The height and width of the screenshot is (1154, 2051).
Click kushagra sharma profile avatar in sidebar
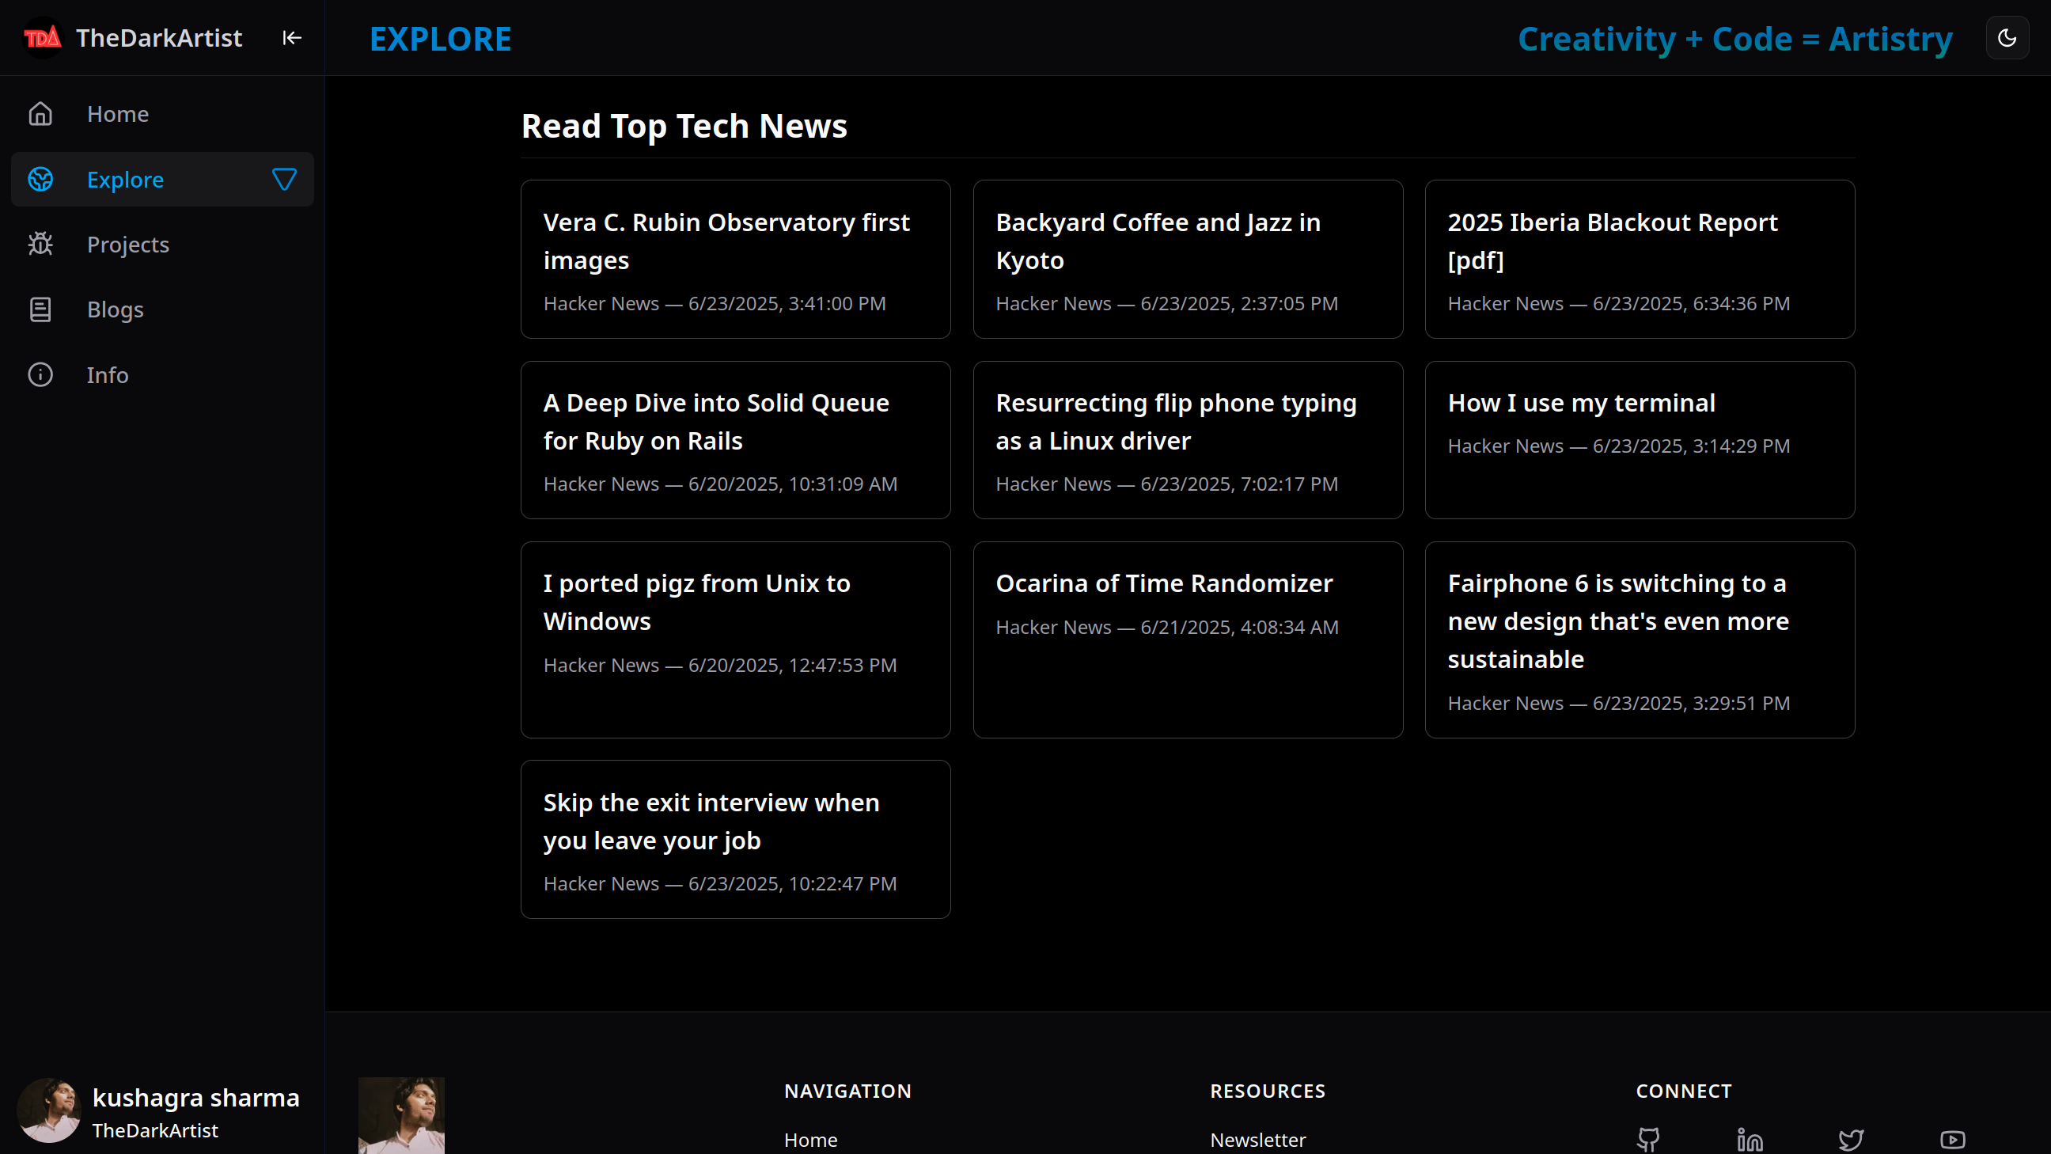coord(49,1111)
